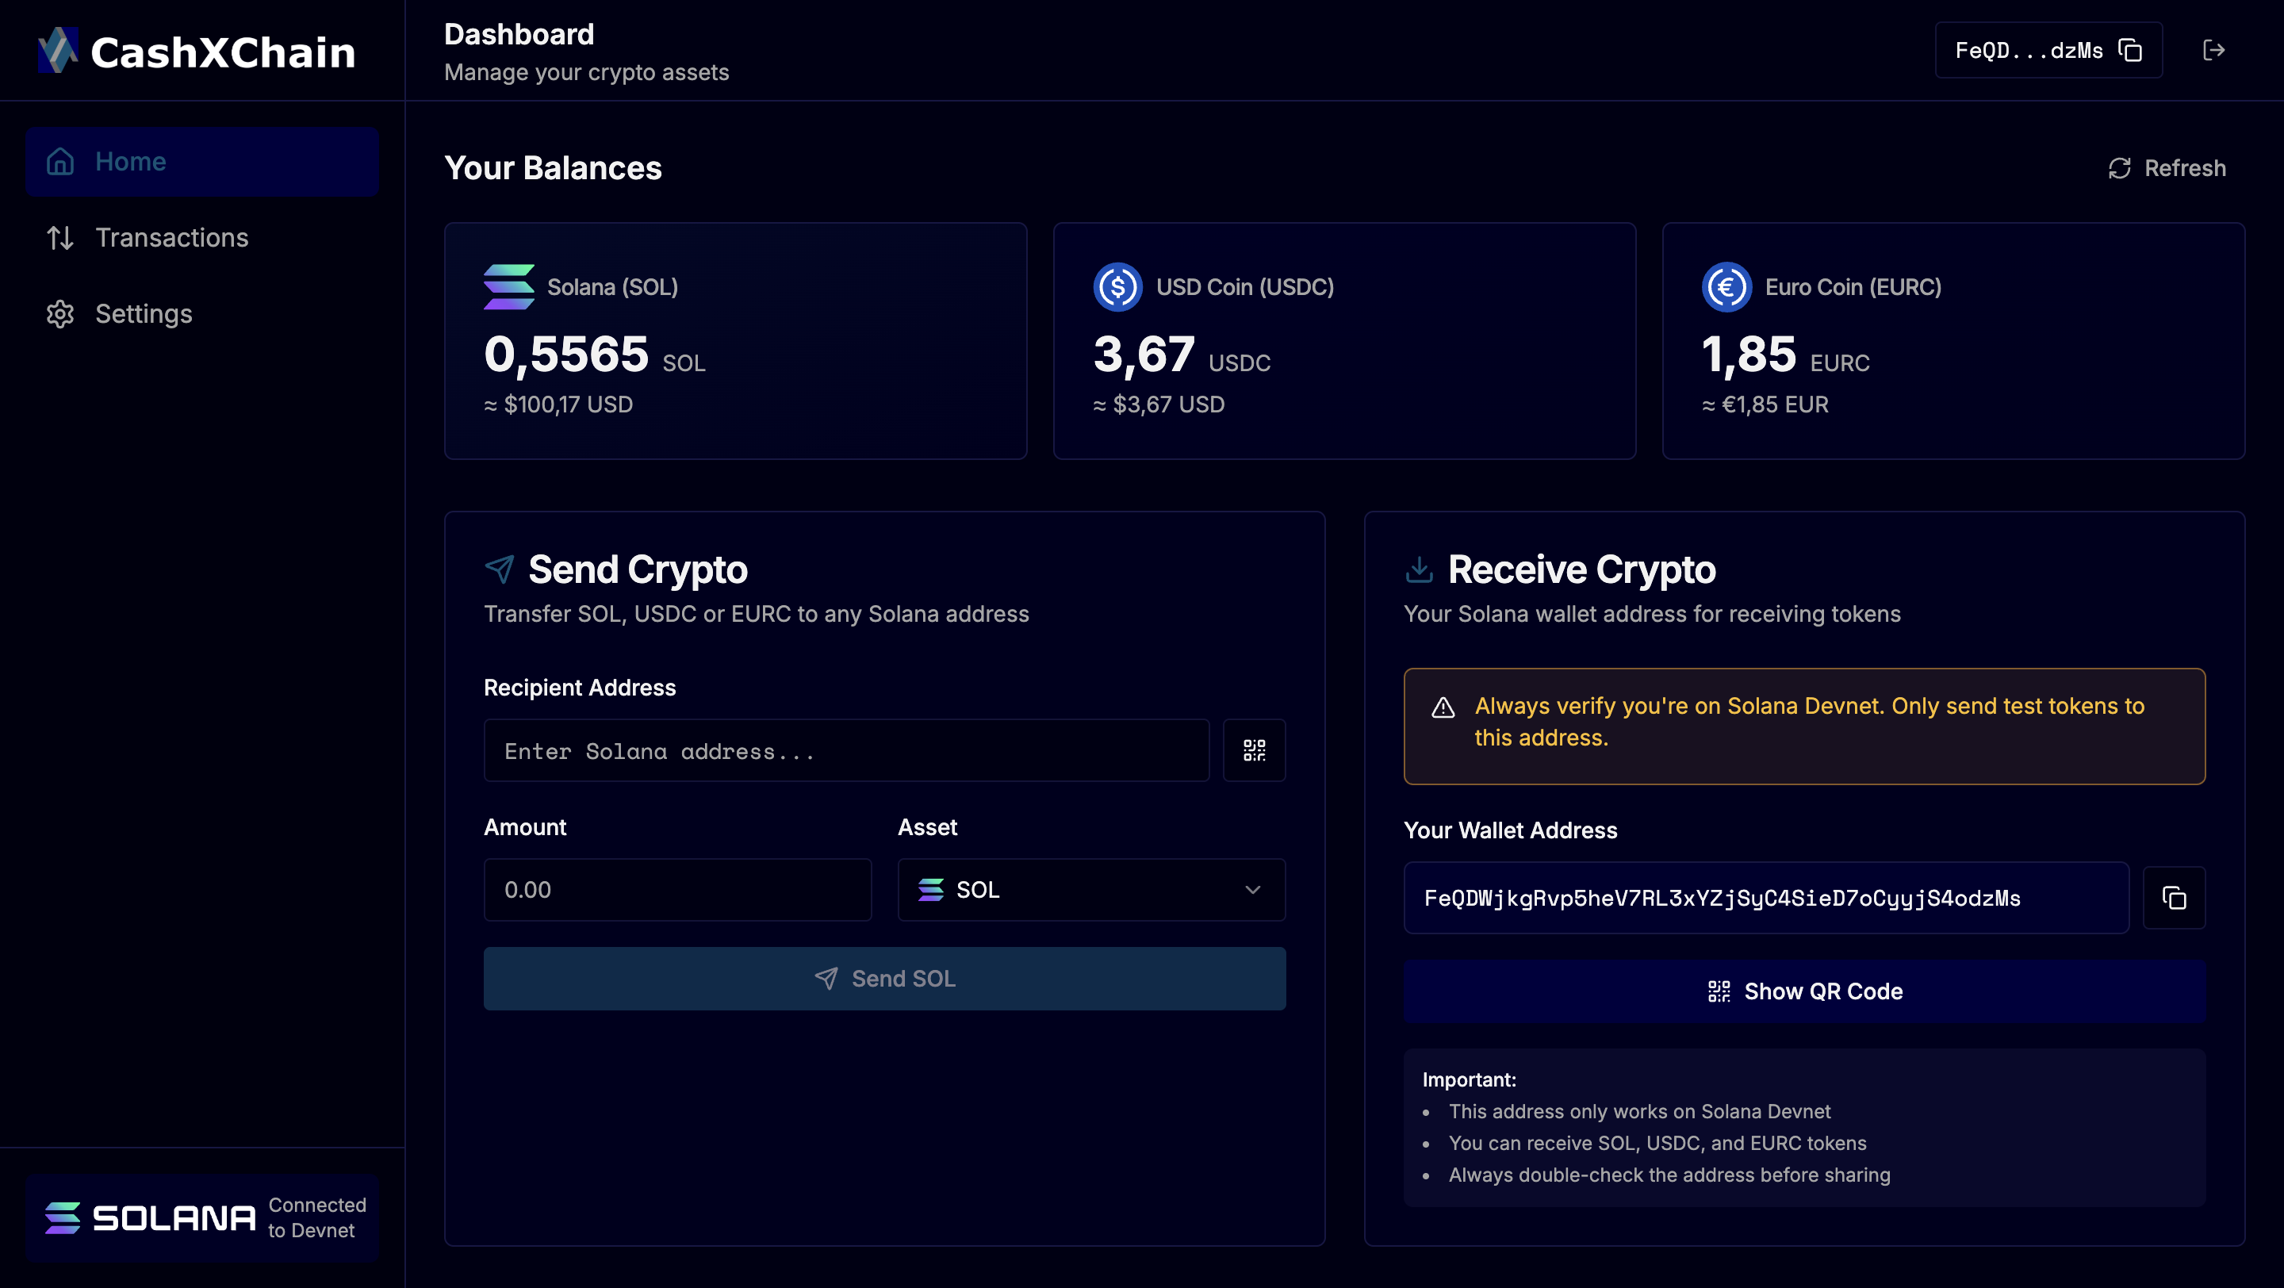Open the QR scanner for recipient address
This screenshot has height=1288, width=2284.
coord(1255,750)
